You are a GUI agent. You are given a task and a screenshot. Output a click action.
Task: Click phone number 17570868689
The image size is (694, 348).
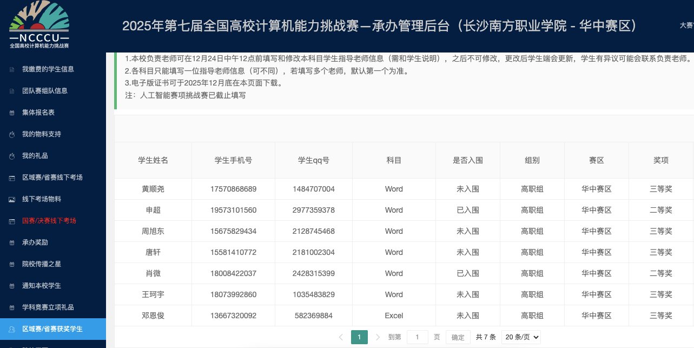[233, 189]
